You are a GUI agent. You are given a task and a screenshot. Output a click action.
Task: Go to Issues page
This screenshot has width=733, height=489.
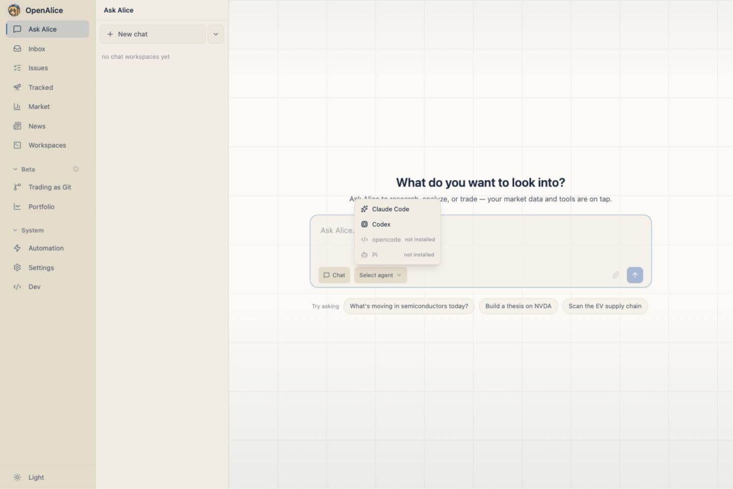(x=48, y=68)
